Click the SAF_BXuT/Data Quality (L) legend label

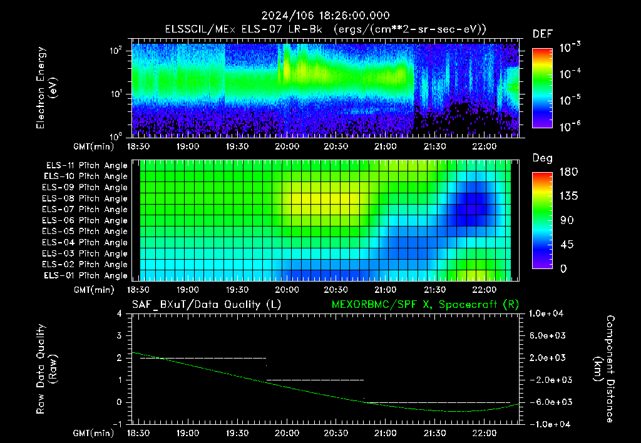207,305
